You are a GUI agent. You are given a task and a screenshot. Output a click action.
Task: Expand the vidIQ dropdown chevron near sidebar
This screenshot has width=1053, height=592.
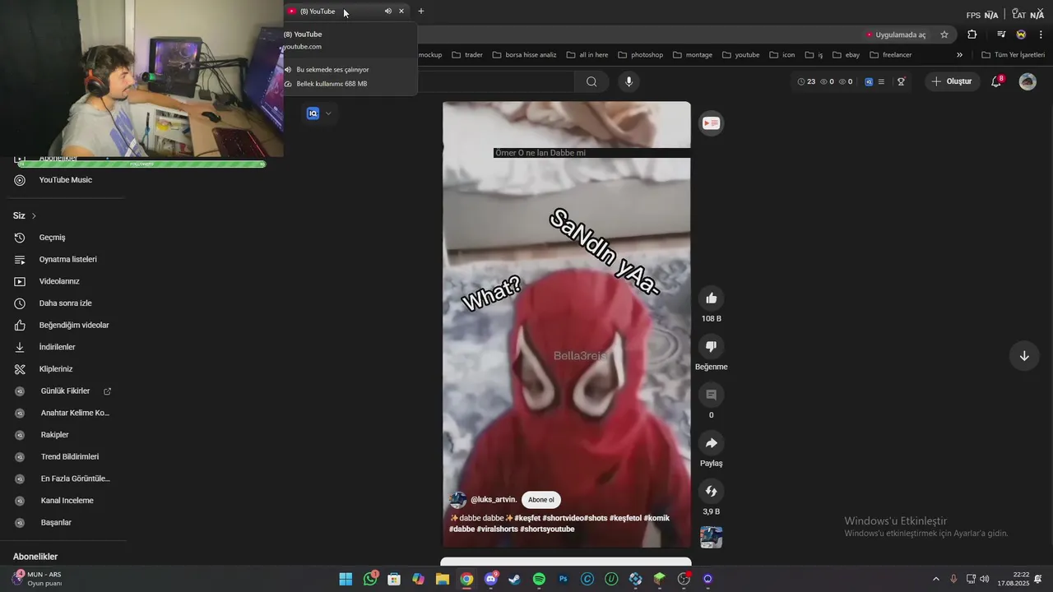tap(328, 113)
